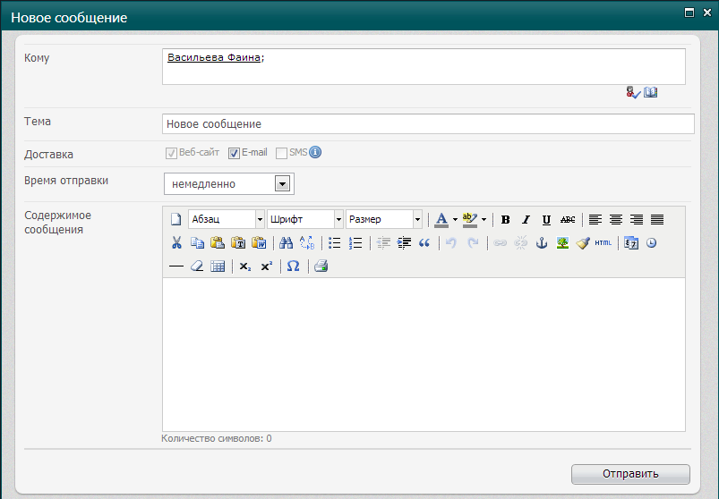Apply the current text color

click(441, 220)
